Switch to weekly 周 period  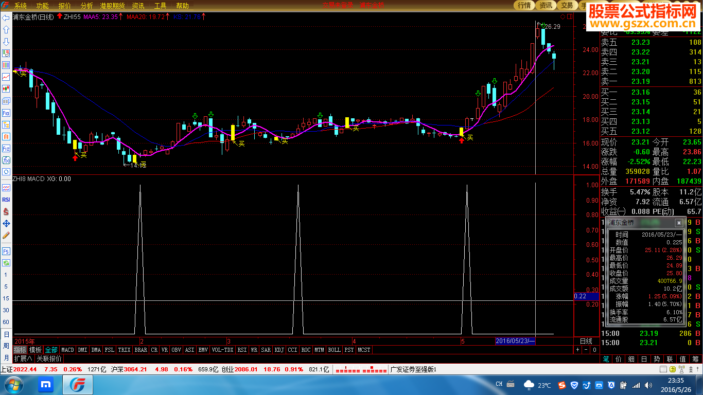pyautogui.click(x=6, y=346)
